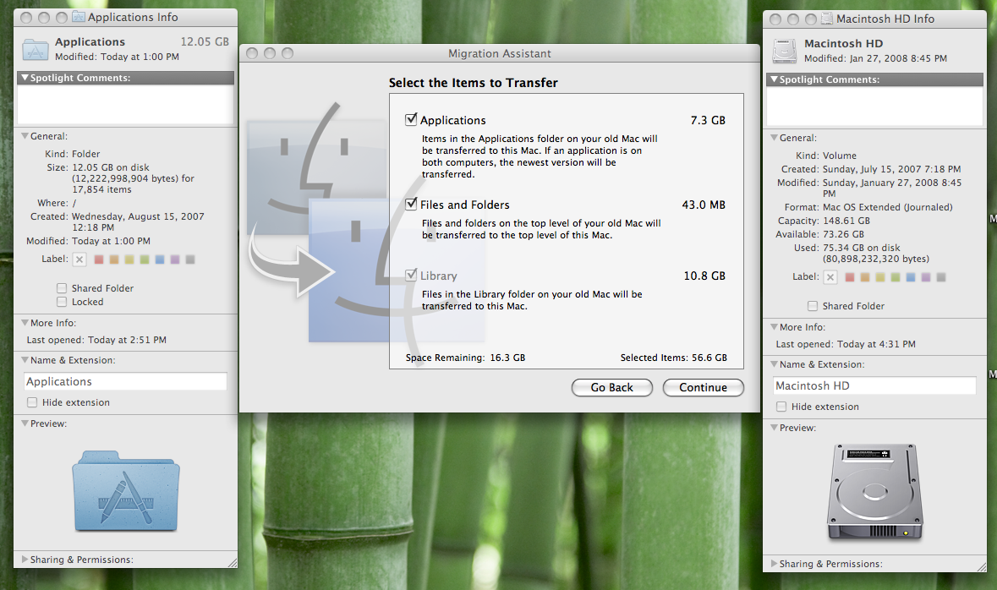Click the Applications folder preview image

(126, 491)
